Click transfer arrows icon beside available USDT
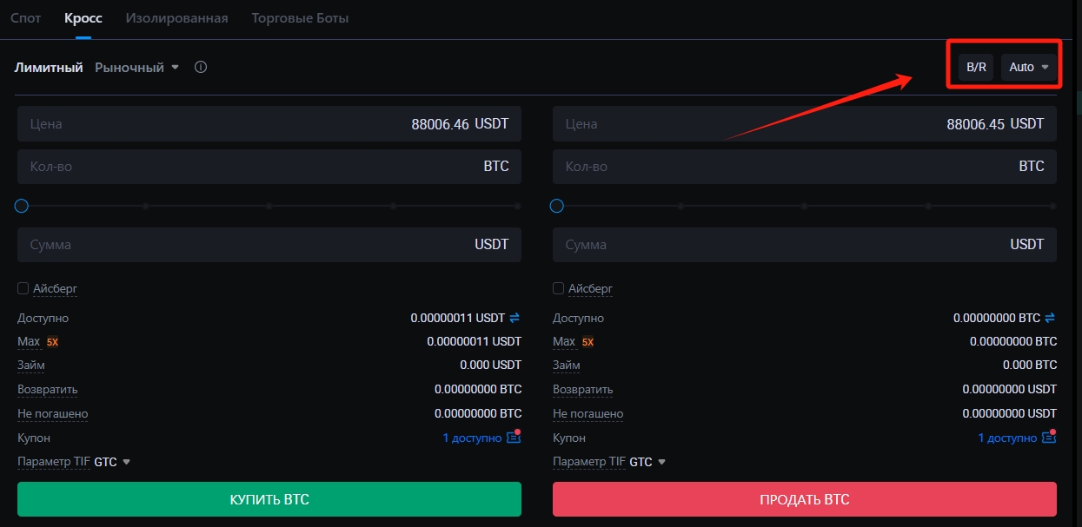This screenshot has height=527, width=1082. [514, 318]
